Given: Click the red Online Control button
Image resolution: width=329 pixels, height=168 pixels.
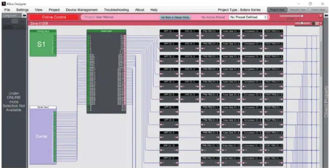Looking at the screenshot, I should coord(54,17).
